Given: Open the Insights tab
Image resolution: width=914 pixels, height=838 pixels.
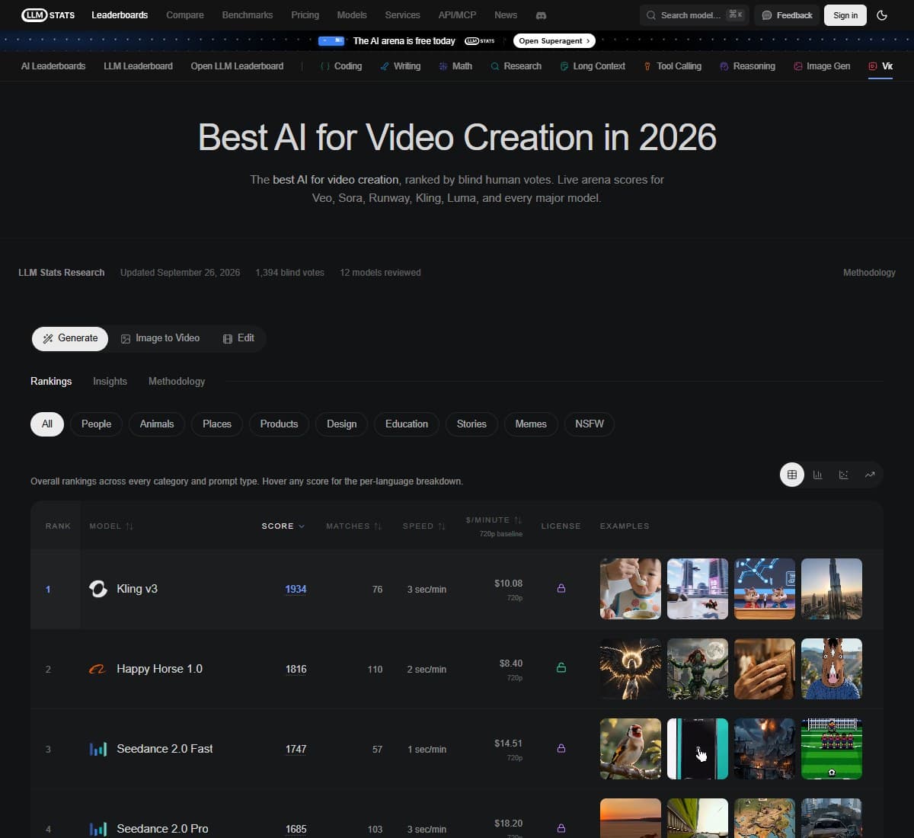Looking at the screenshot, I should pyautogui.click(x=110, y=381).
